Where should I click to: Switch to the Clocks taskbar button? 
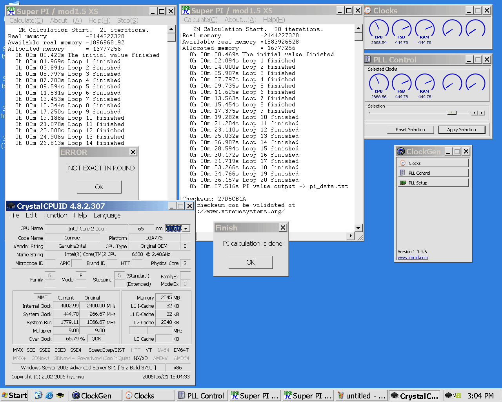pos(149,395)
